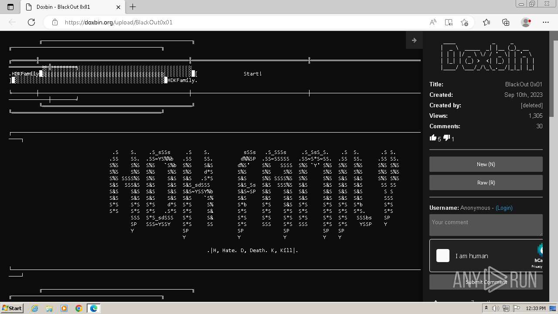Open the browser profile avatar
Image resolution: width=558 pixels, height=314 pixels.
(x=526, y=22)
